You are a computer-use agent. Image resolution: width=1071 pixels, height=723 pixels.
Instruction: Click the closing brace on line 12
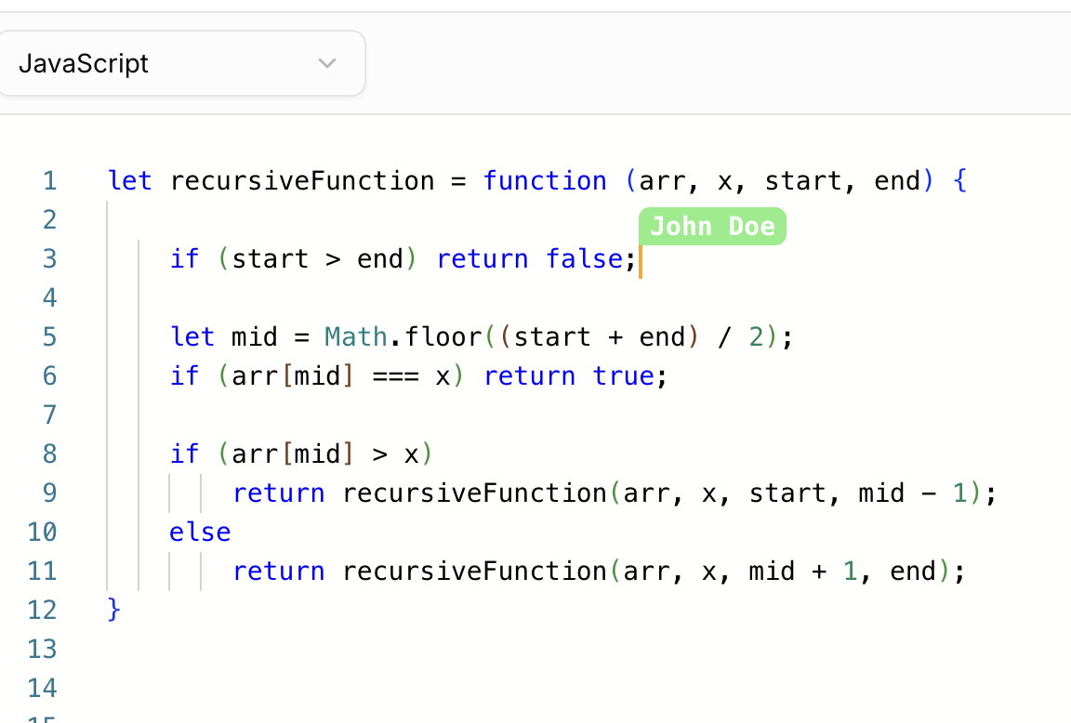point(114,610)
